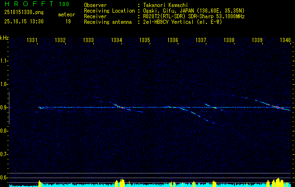Click the 1333 time axis label
The height and width of the screenshot is (187, 295).
88,40
